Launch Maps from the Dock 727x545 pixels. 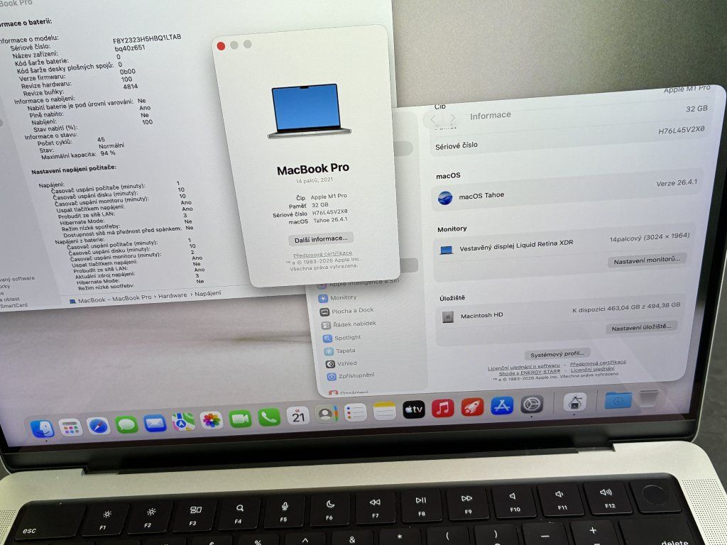184,422
